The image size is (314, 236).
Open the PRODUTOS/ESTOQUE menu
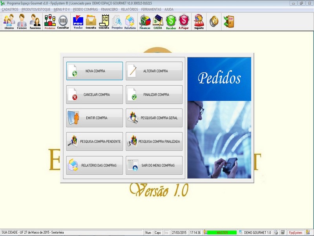pos(36,9)
